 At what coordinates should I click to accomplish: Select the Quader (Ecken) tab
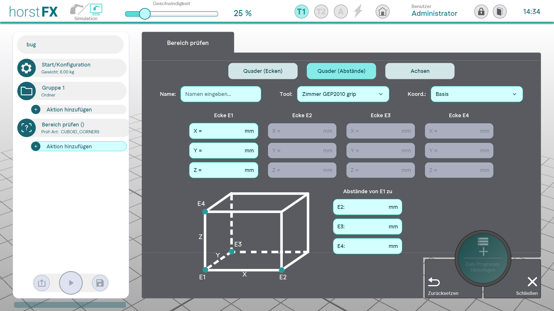tap(263, 71)
